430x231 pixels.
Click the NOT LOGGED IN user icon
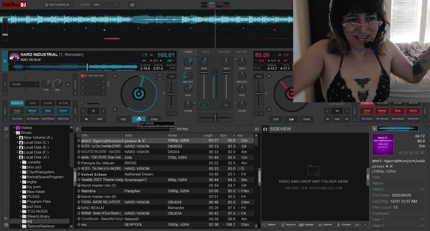pyautogui.click(x=47, y=5)
